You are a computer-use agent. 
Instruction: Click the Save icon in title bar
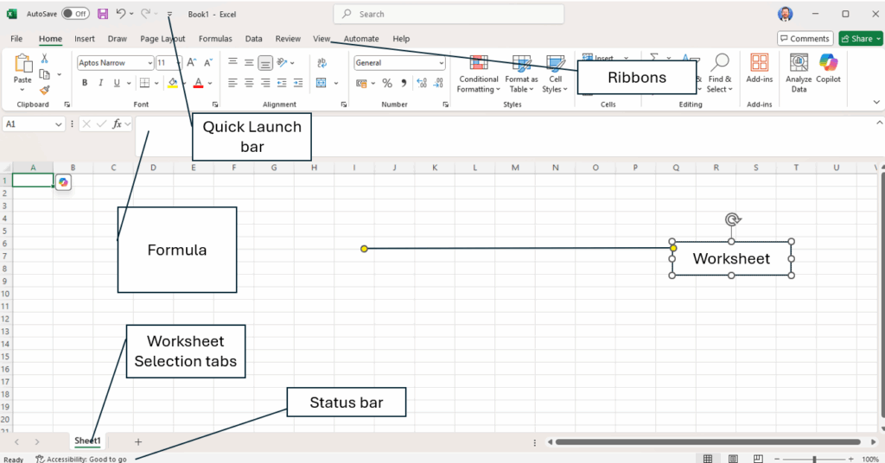pyautogui.click(x=103, y=14)
